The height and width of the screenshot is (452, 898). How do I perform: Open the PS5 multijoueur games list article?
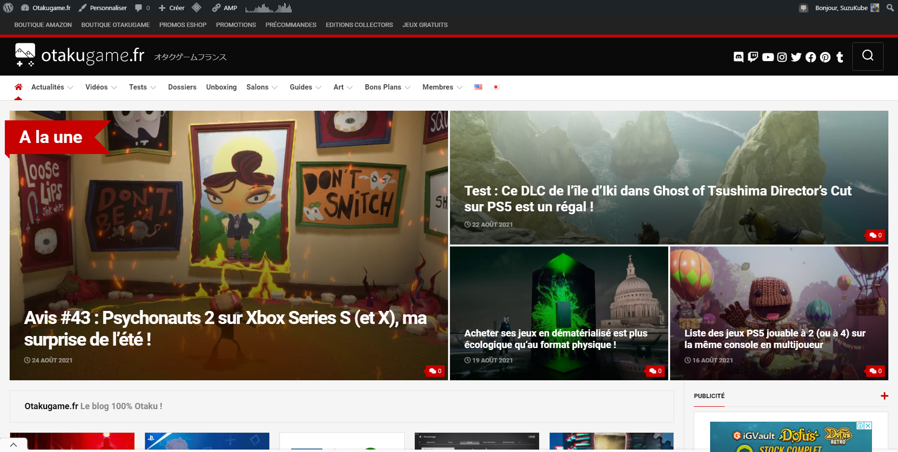click(x=775, y=339)
